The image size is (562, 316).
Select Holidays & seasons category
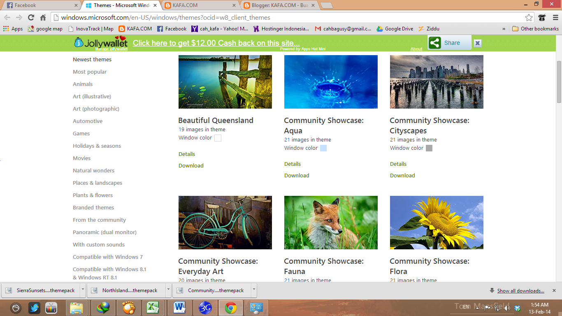point(97,146)
